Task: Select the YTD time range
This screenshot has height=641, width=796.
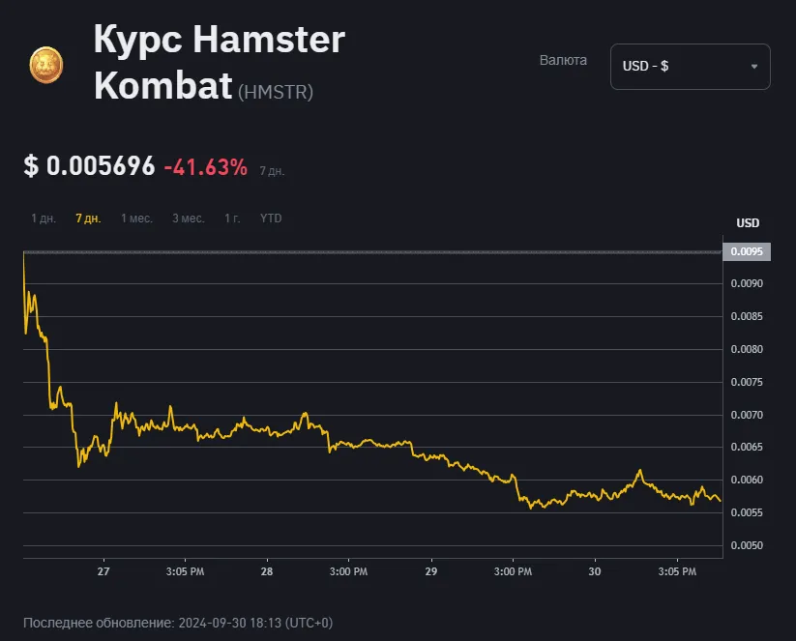Action: (x=270, y=219)
